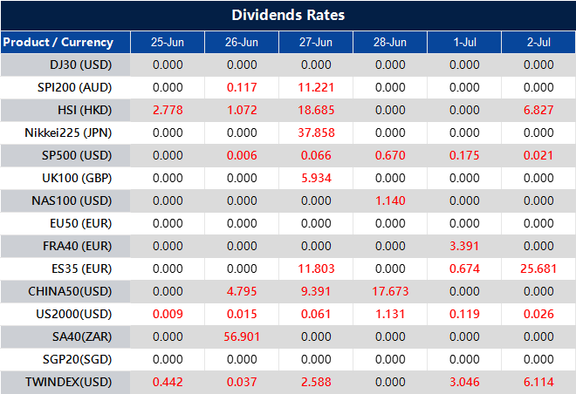Select the SGP20 (SGD) row label
The image size is (576, 394).
[76, 359]
